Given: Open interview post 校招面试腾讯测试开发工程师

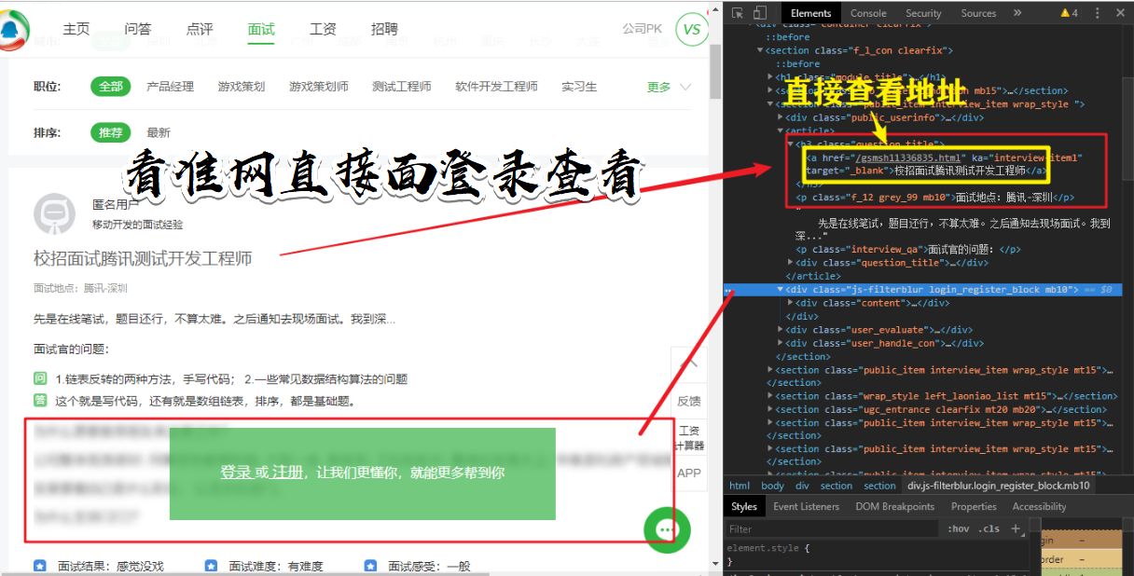Looking at the screenshot, I should 143,258.
